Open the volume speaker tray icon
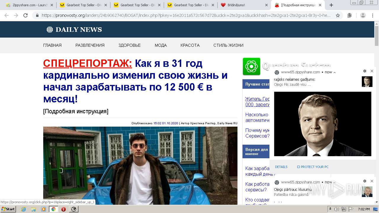This screenshot has width=379, height=213. [x=337, y=209]
